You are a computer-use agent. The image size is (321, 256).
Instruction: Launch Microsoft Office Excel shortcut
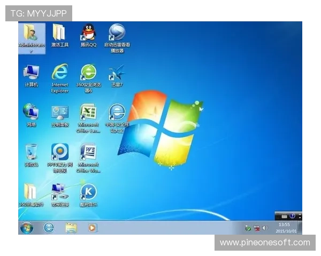tap(88, 118)
